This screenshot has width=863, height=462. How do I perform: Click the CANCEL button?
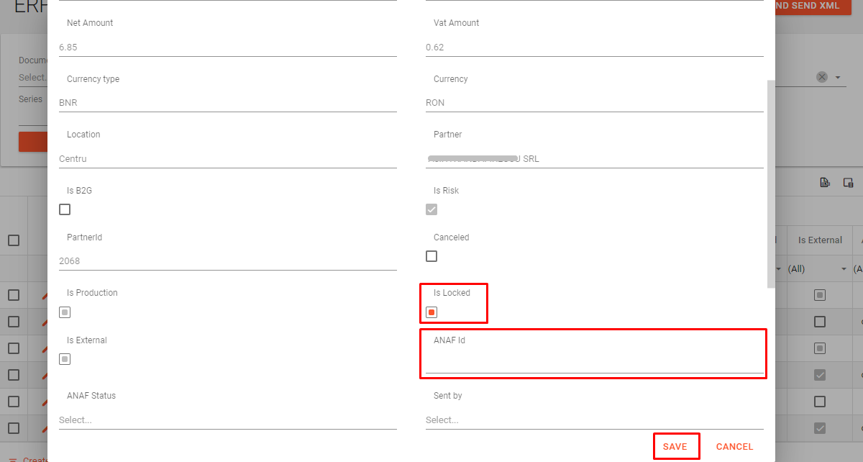pos(735,447)
